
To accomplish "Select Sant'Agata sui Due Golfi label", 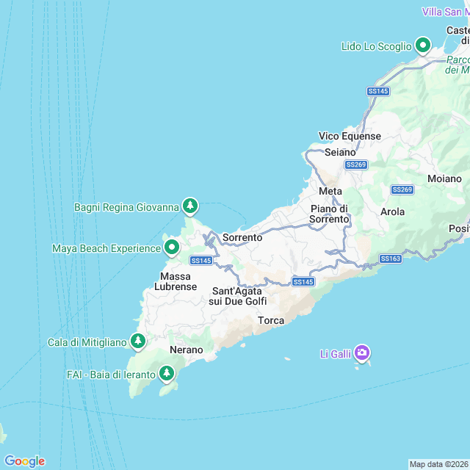I will 237,296.
